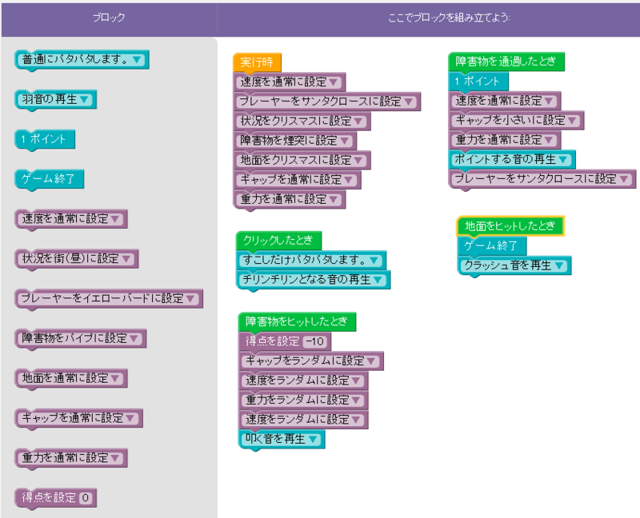Screen dimensions: 640x518
Task: Select 速度を通常に設定 block under 実行時
Action: 290,82
